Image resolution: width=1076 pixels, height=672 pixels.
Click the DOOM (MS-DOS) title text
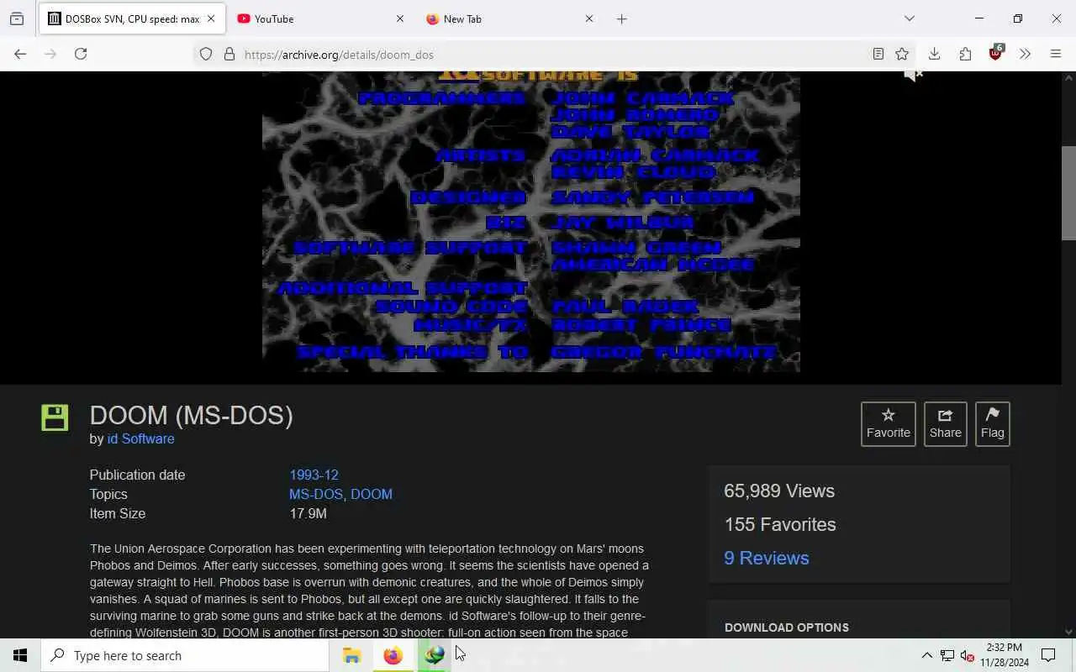click(191, 415)
